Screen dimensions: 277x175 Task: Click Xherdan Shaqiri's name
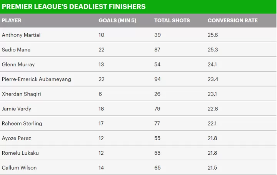pos(21,94)
